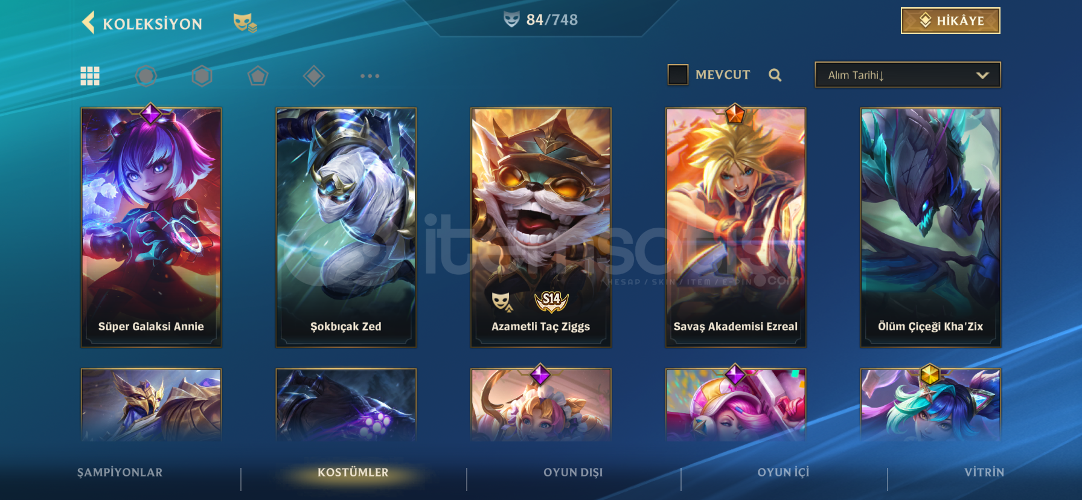Switch to the Şampiyonlar tab
The image size is (1082, 500).
tap(120, 472)
